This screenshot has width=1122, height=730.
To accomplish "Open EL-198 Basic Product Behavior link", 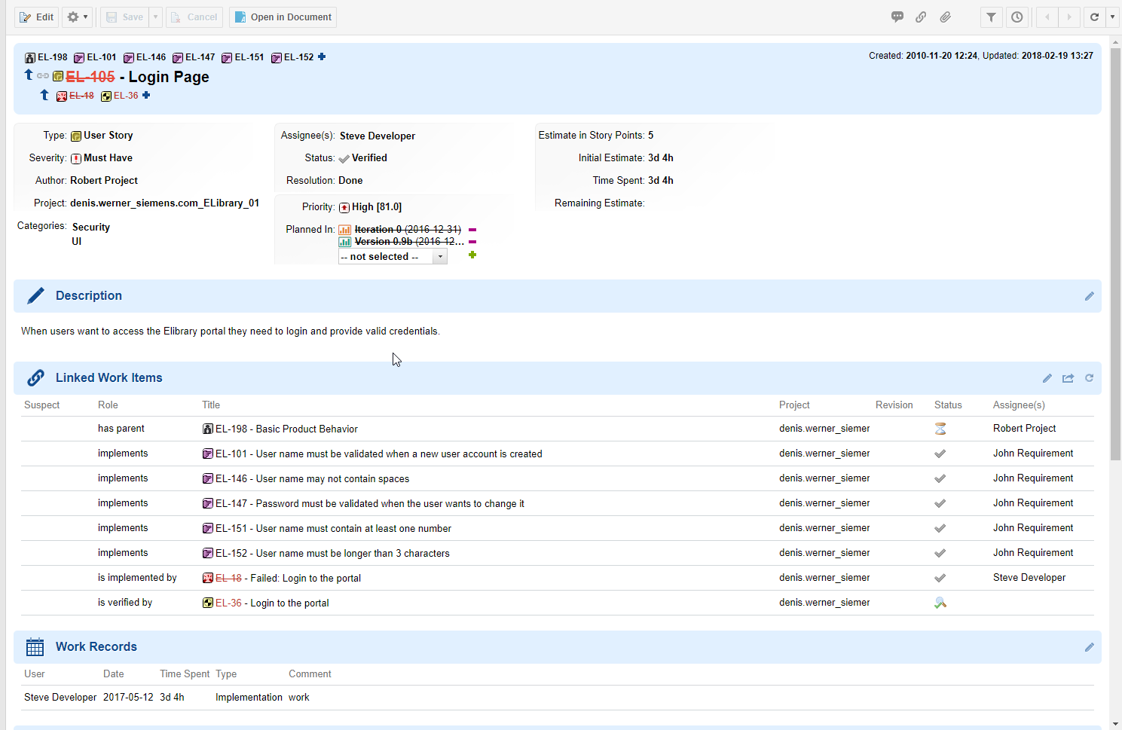I will click(x=286, y=429).
